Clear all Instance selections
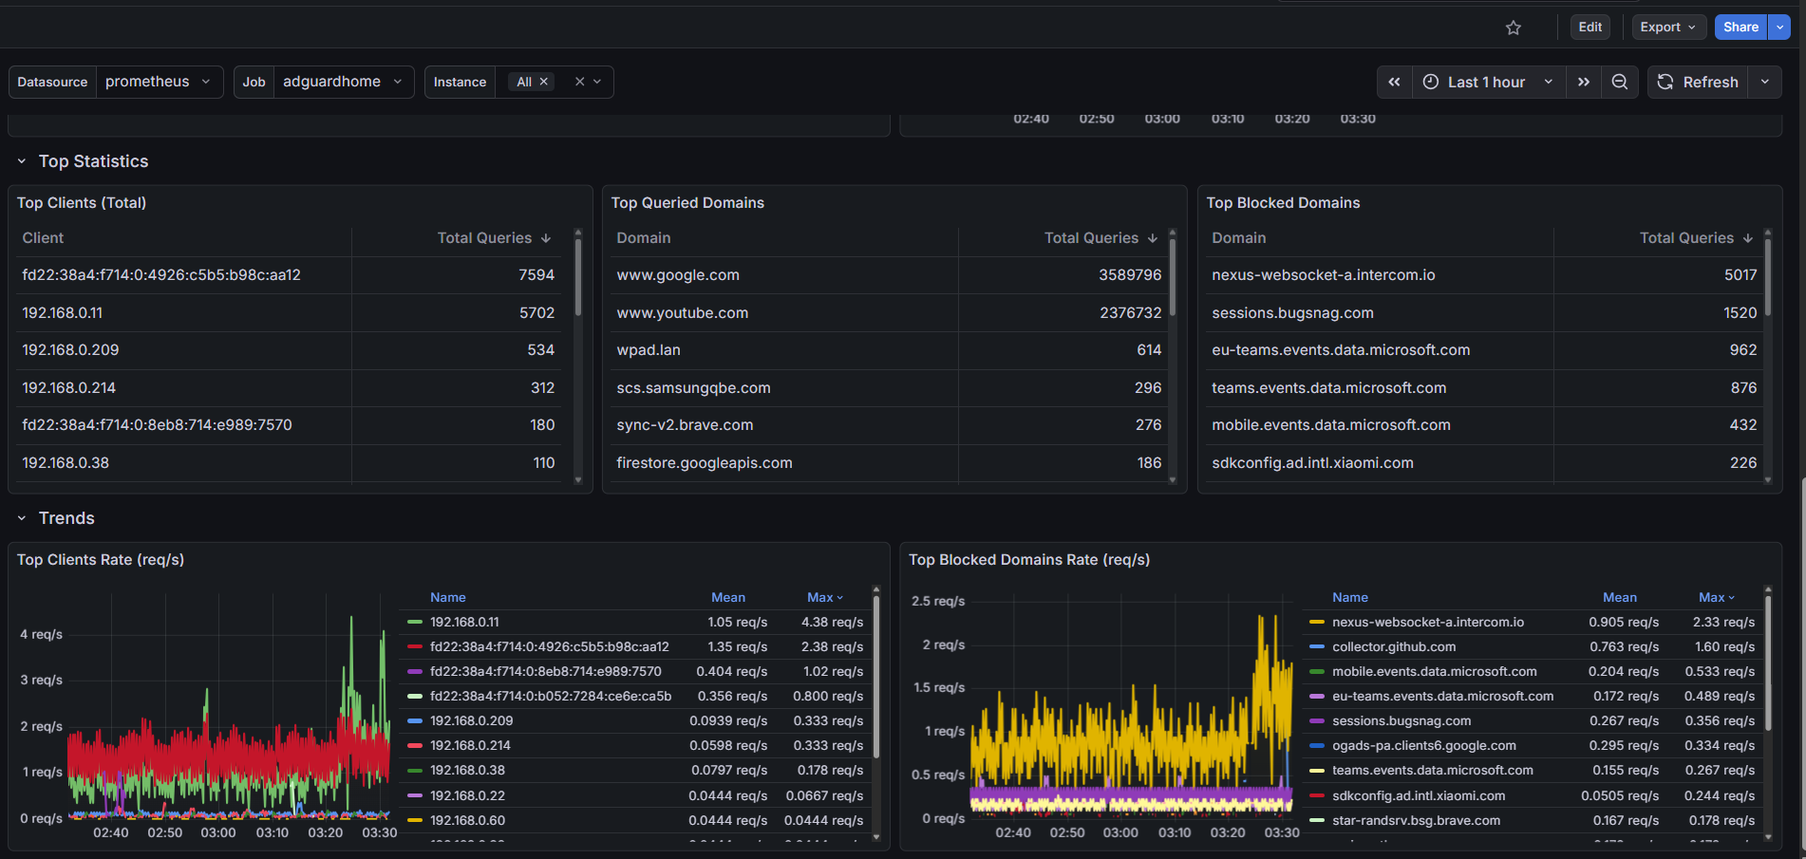This screenshot has height=859, width=1806. point(579,83)
